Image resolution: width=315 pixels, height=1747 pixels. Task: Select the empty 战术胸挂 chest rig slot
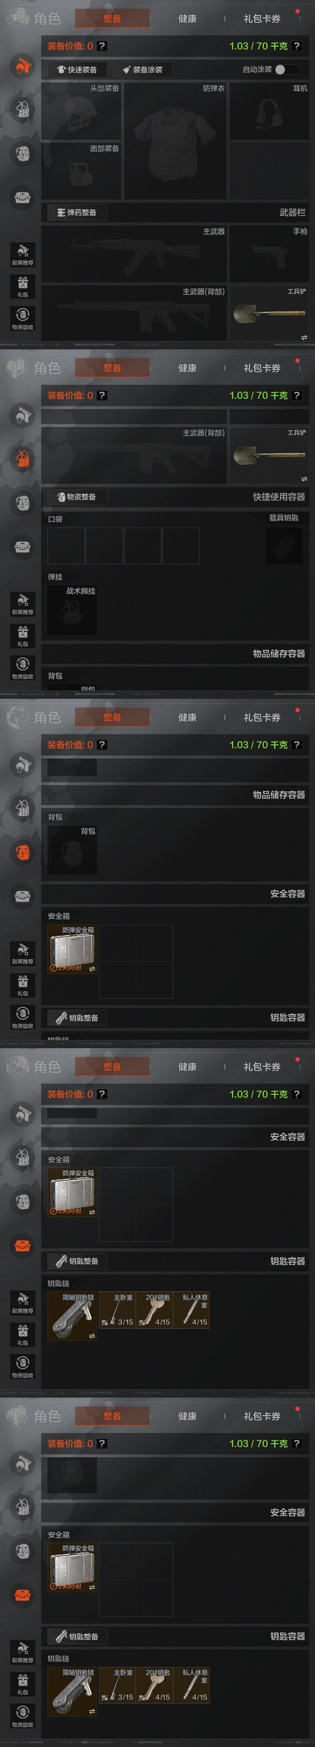73,609
